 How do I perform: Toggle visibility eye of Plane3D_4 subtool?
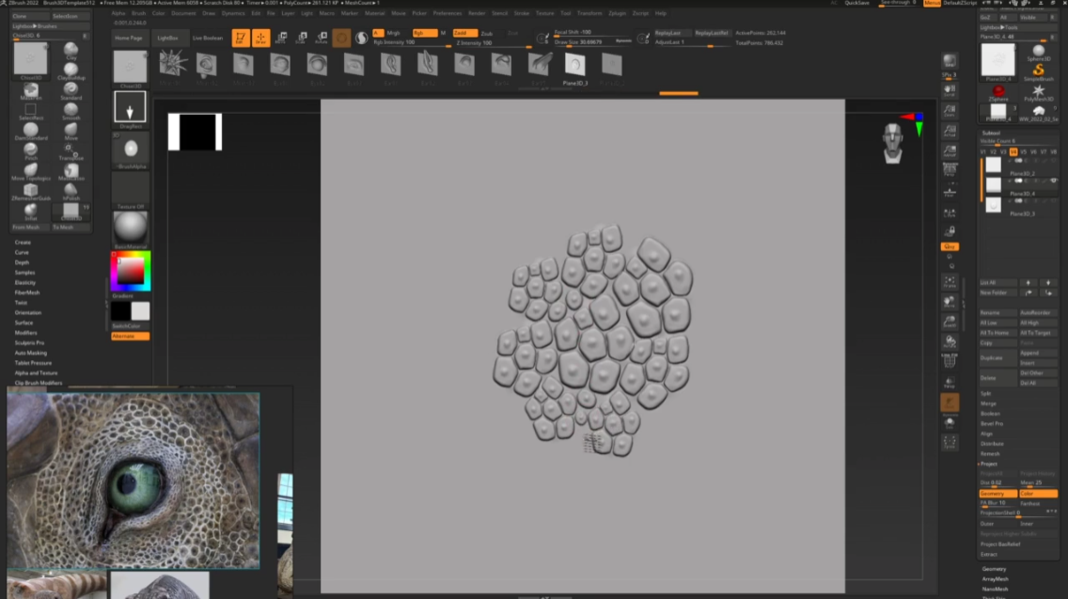(1053, 181)
